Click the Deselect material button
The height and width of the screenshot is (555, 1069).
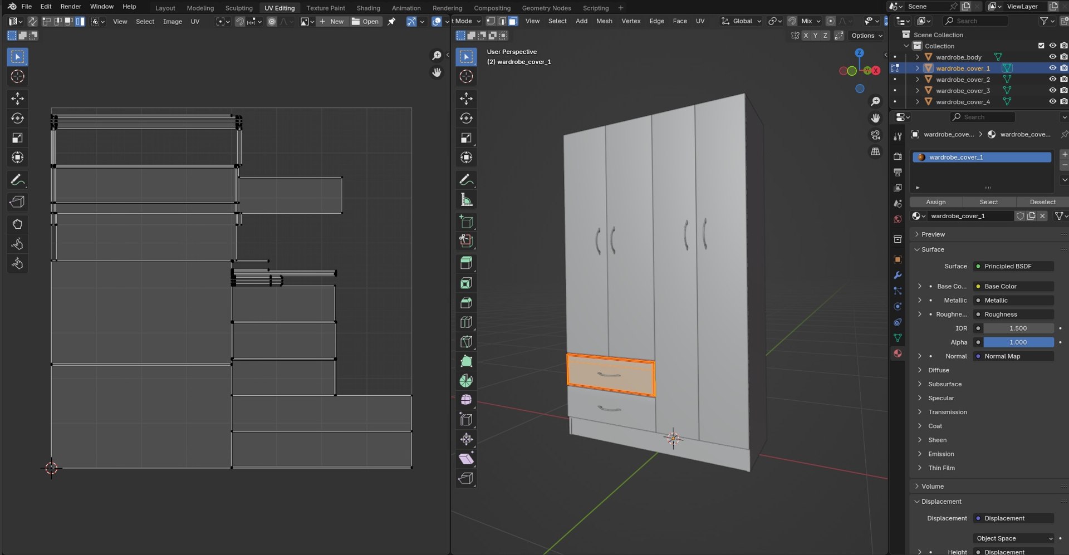tap(1042, 202)
